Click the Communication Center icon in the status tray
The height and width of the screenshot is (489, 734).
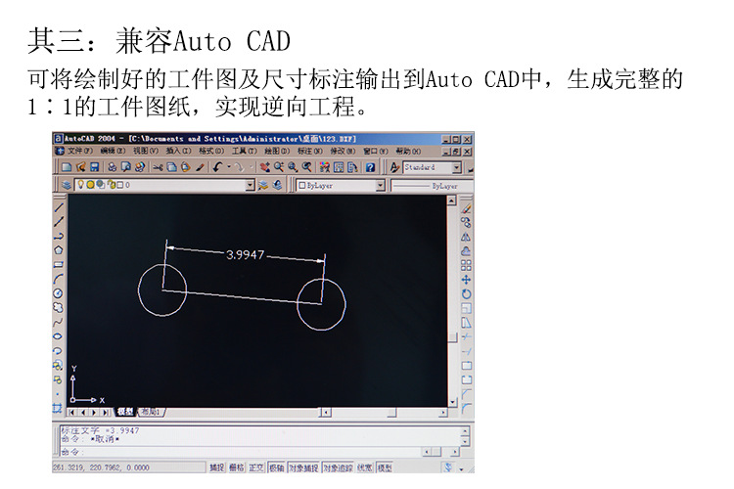pyautogui.click(x=448, y=467)
